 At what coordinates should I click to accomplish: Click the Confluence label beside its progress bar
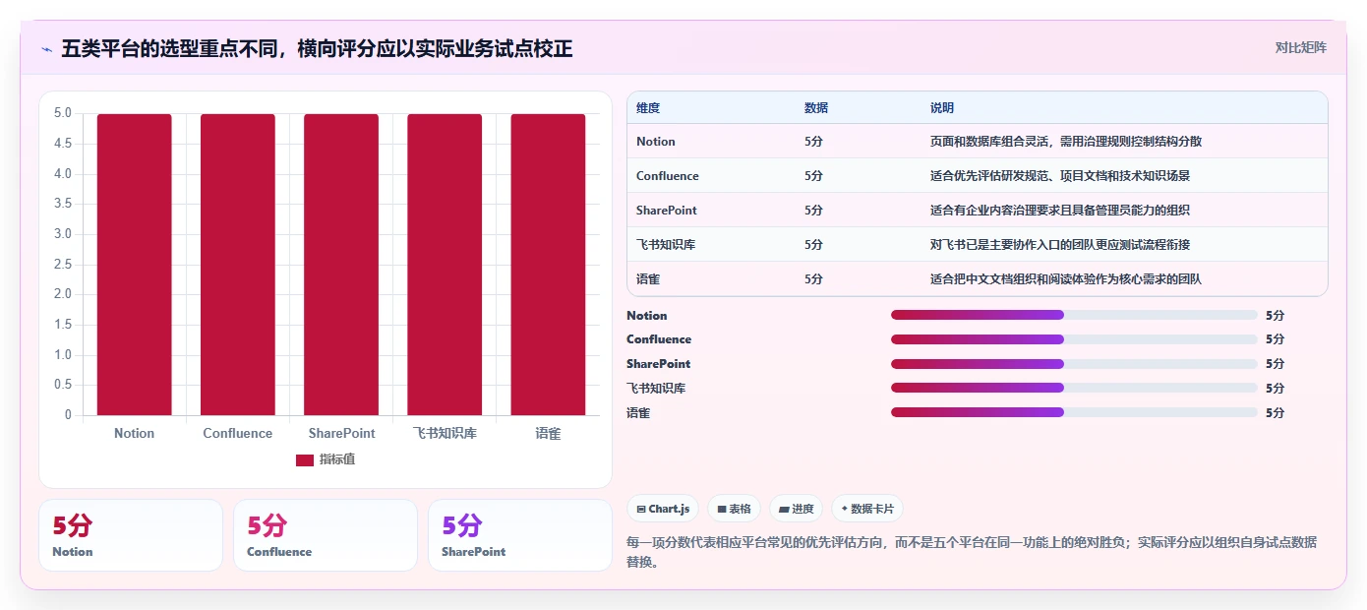pos(659,339)
